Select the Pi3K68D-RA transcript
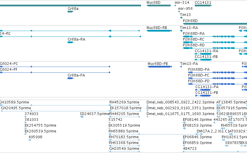 pos(194,34)
